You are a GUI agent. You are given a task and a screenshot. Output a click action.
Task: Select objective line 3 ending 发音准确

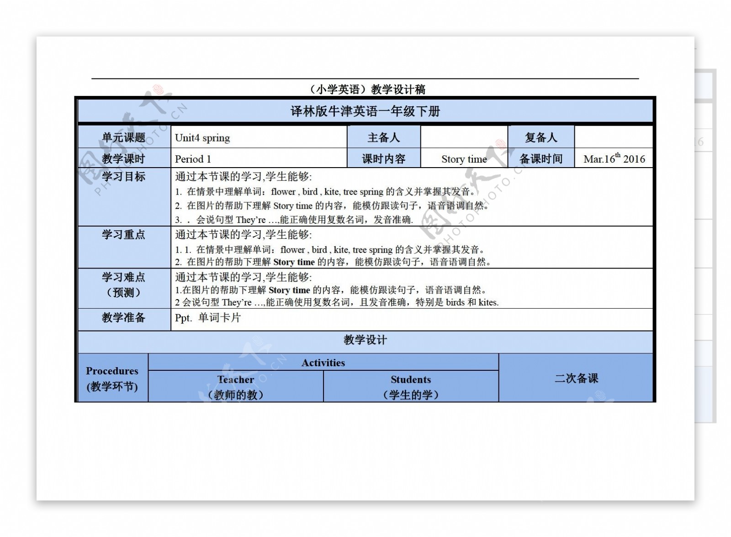pos(294,220)
